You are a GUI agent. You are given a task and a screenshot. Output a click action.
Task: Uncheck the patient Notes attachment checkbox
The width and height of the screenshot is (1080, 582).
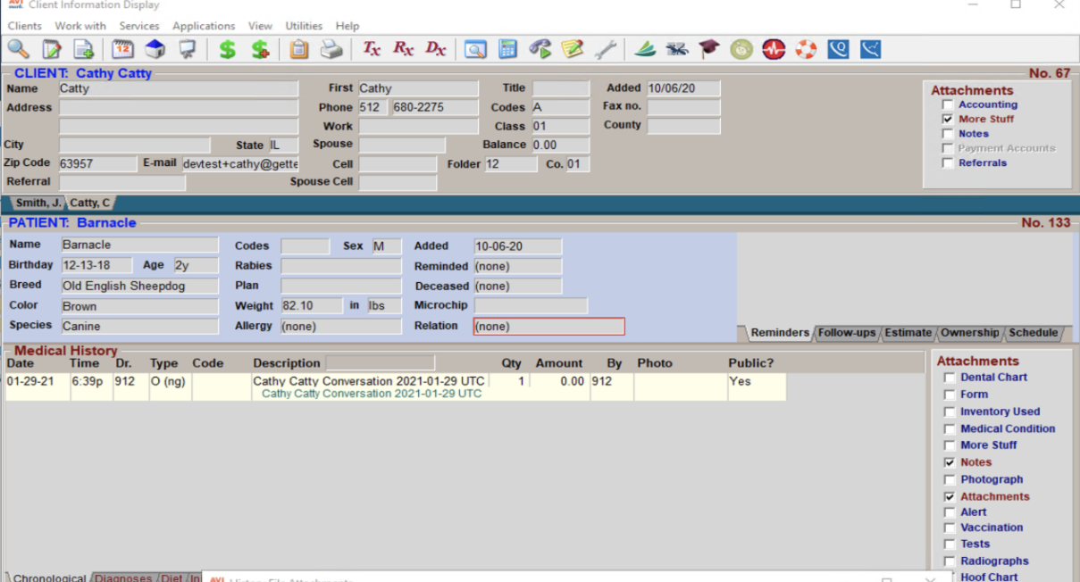pos(950,462)
